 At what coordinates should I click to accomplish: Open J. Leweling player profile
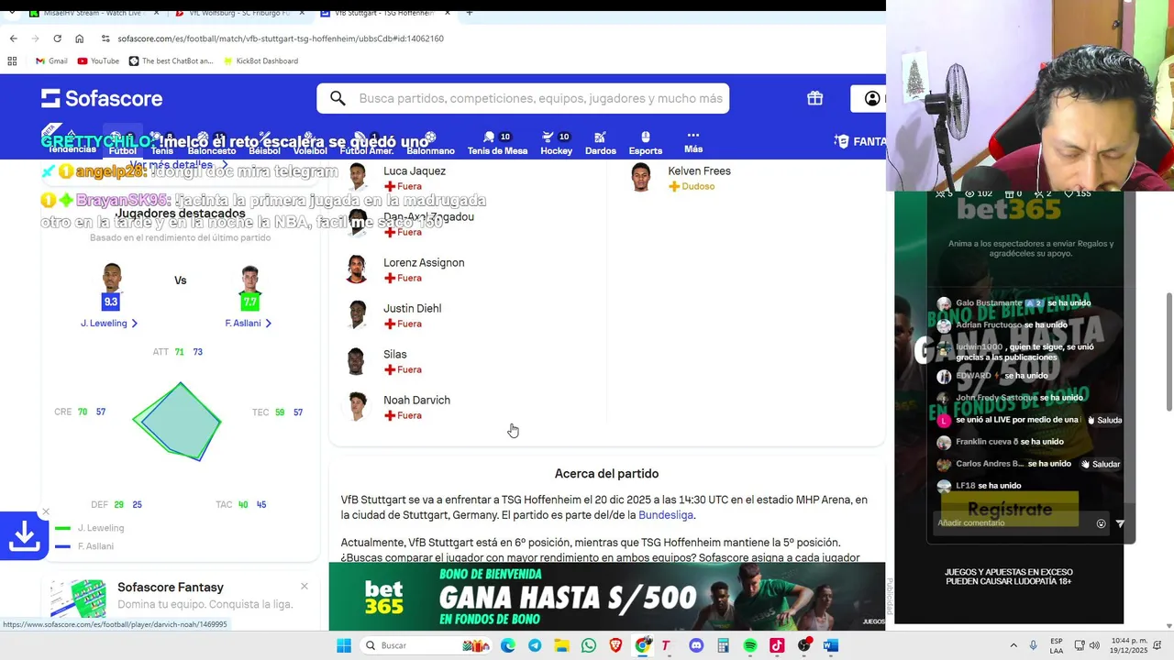click(x=108, y=323)
